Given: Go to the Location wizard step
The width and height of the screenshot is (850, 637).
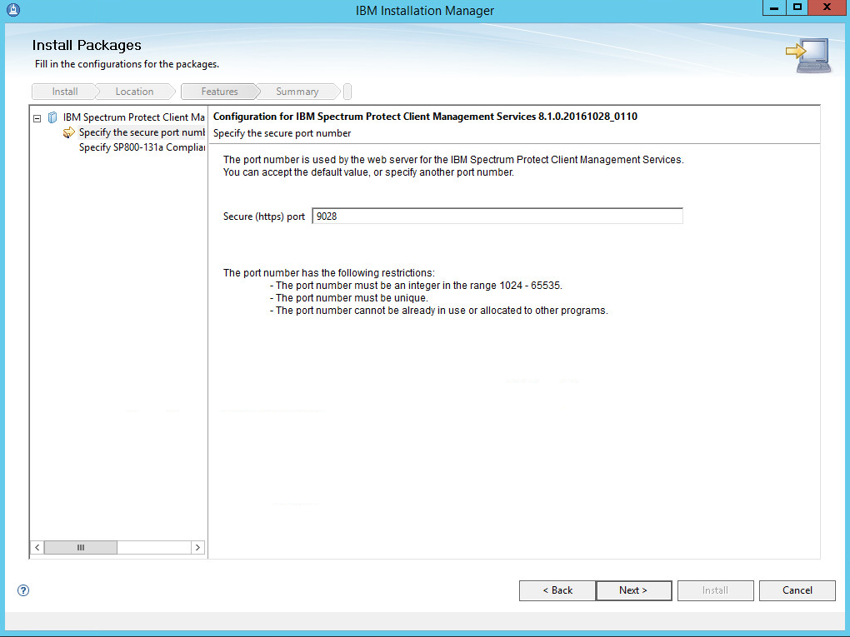Looking at the screenshot, I should tap(134, 92).
